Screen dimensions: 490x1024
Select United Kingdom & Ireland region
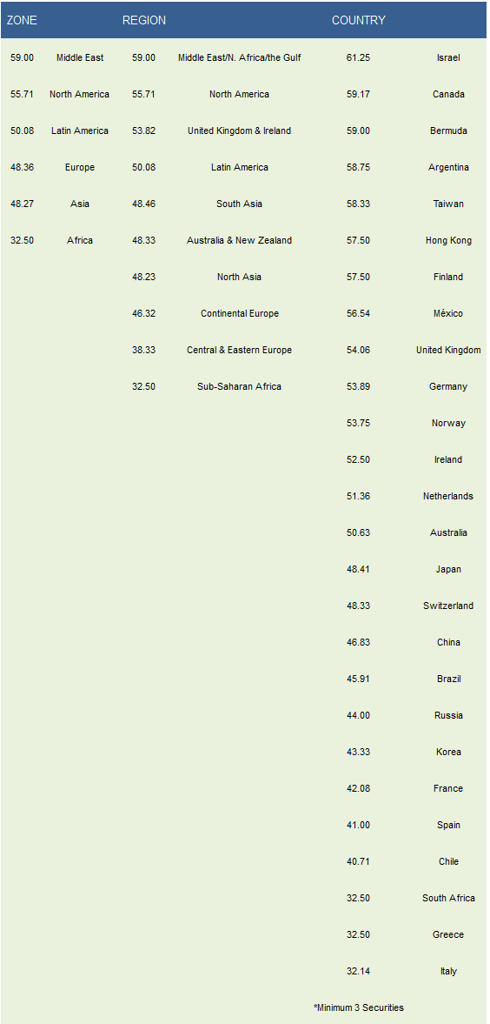[x=240, y=131]
